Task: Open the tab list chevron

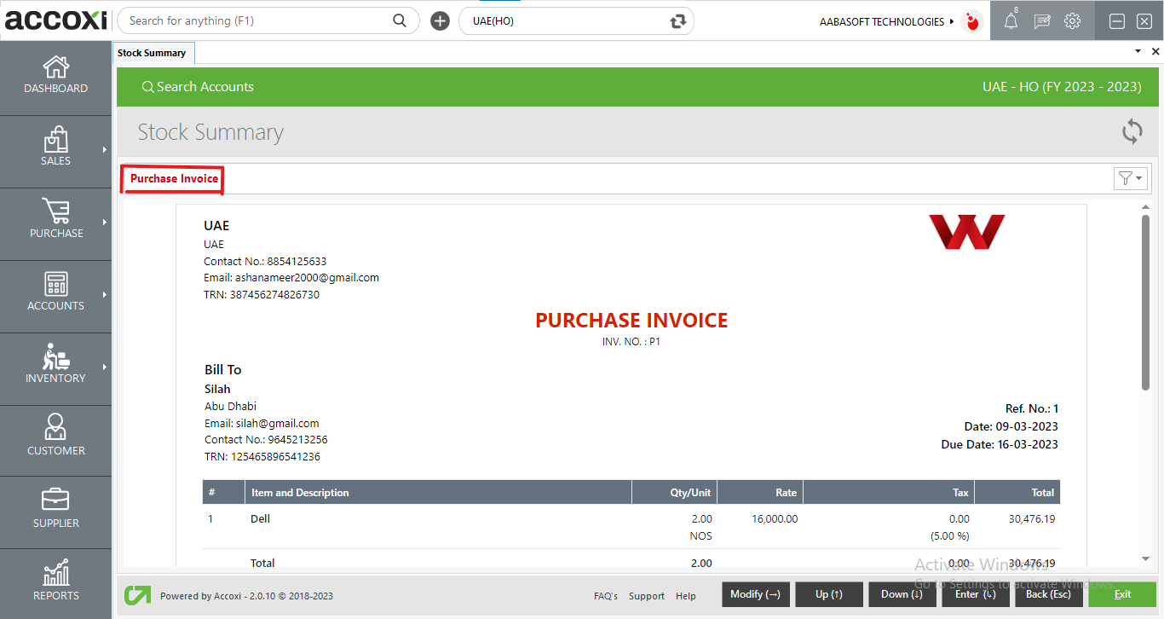Action: tap(1137, 51)
